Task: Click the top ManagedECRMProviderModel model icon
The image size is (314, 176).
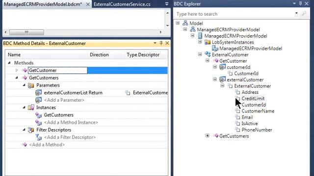Action: [x=193, y=29]
